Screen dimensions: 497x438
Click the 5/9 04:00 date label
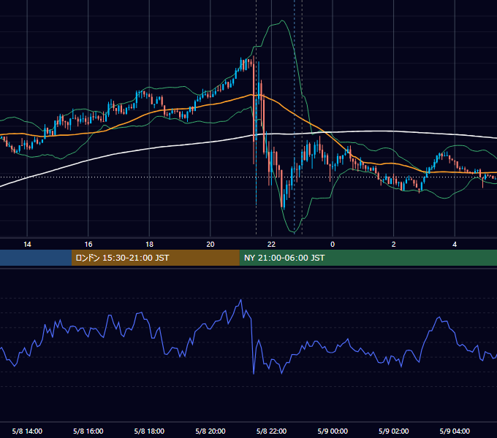[x=455, y=431]
